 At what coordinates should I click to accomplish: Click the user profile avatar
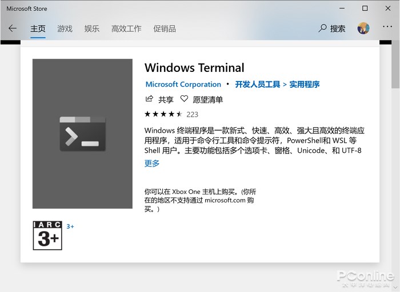363,29
